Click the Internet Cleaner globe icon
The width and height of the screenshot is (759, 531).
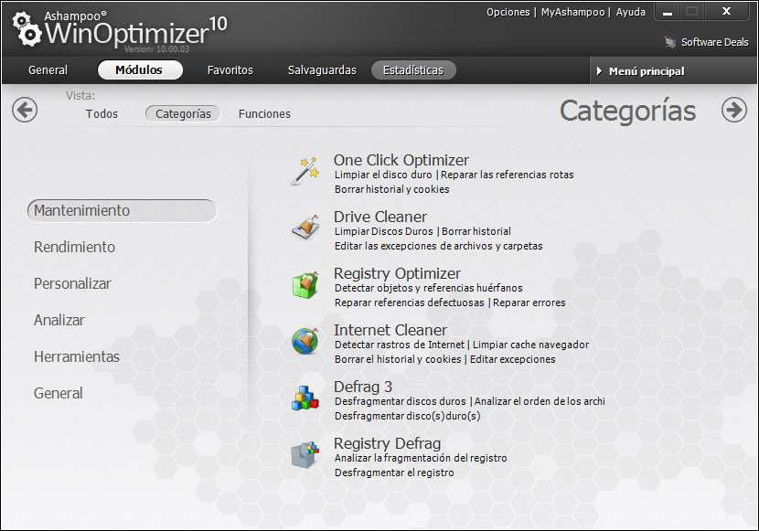[305, 341]
